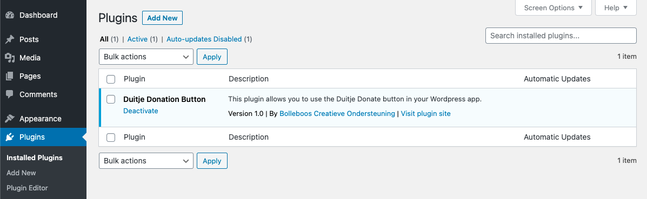Screen dimensions: 647x199
Task: Open the top Bulk actions dropdown
Action: coord(146,57)
